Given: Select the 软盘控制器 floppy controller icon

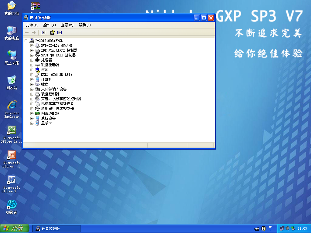Looking at the screenshot, I should (x=37, y=94).
